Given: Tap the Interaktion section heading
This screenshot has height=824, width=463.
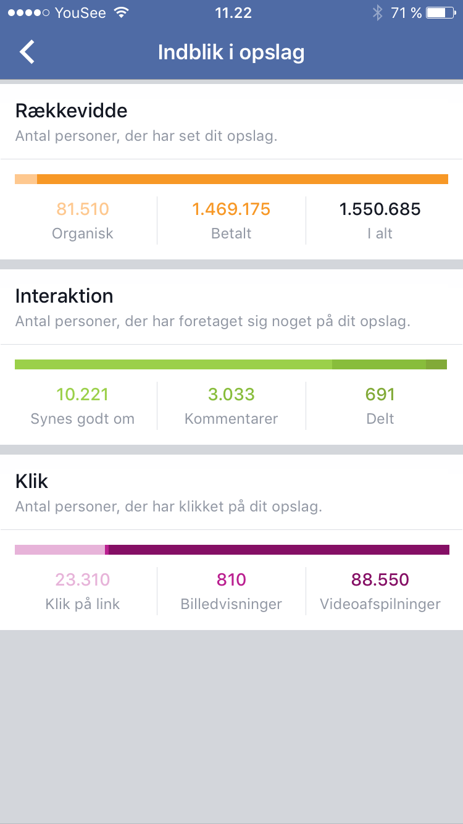Looking at the screenshot, I should [x=64, y=296].
